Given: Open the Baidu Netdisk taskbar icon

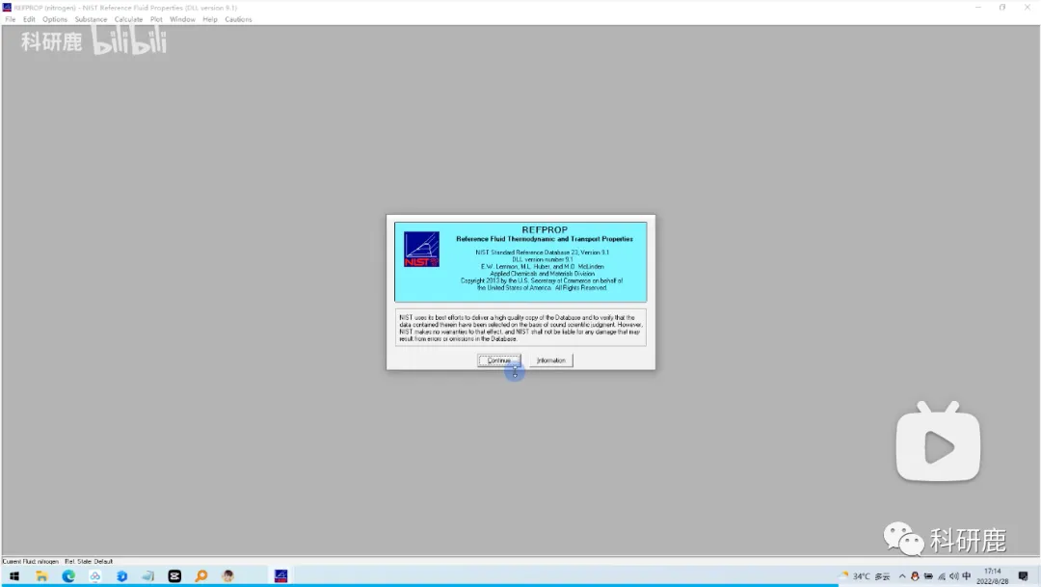Looking at the screenshot, I should pos(94,576).
